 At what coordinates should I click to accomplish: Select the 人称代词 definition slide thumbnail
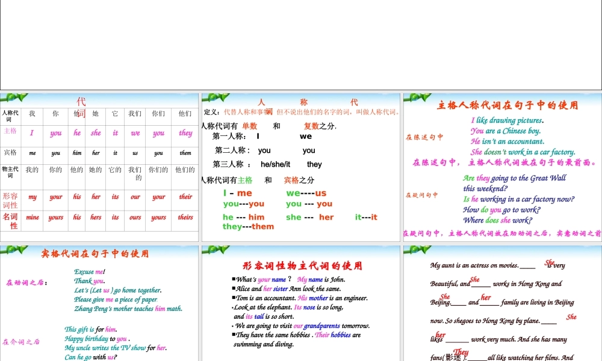point(300,167)
